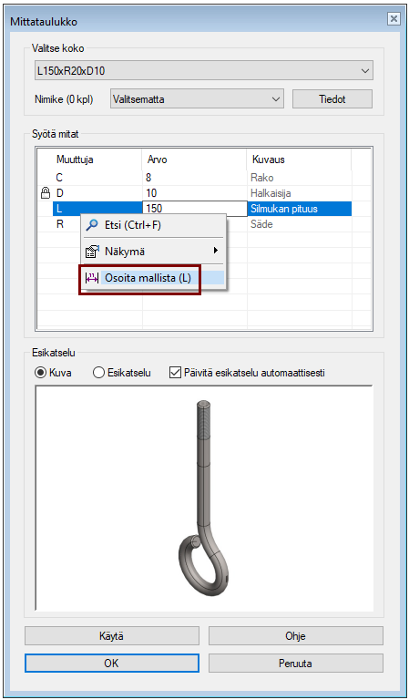The image size is (409, 700).
Task: Click the Kuvaus column header
Action: (x=299, y=160)
